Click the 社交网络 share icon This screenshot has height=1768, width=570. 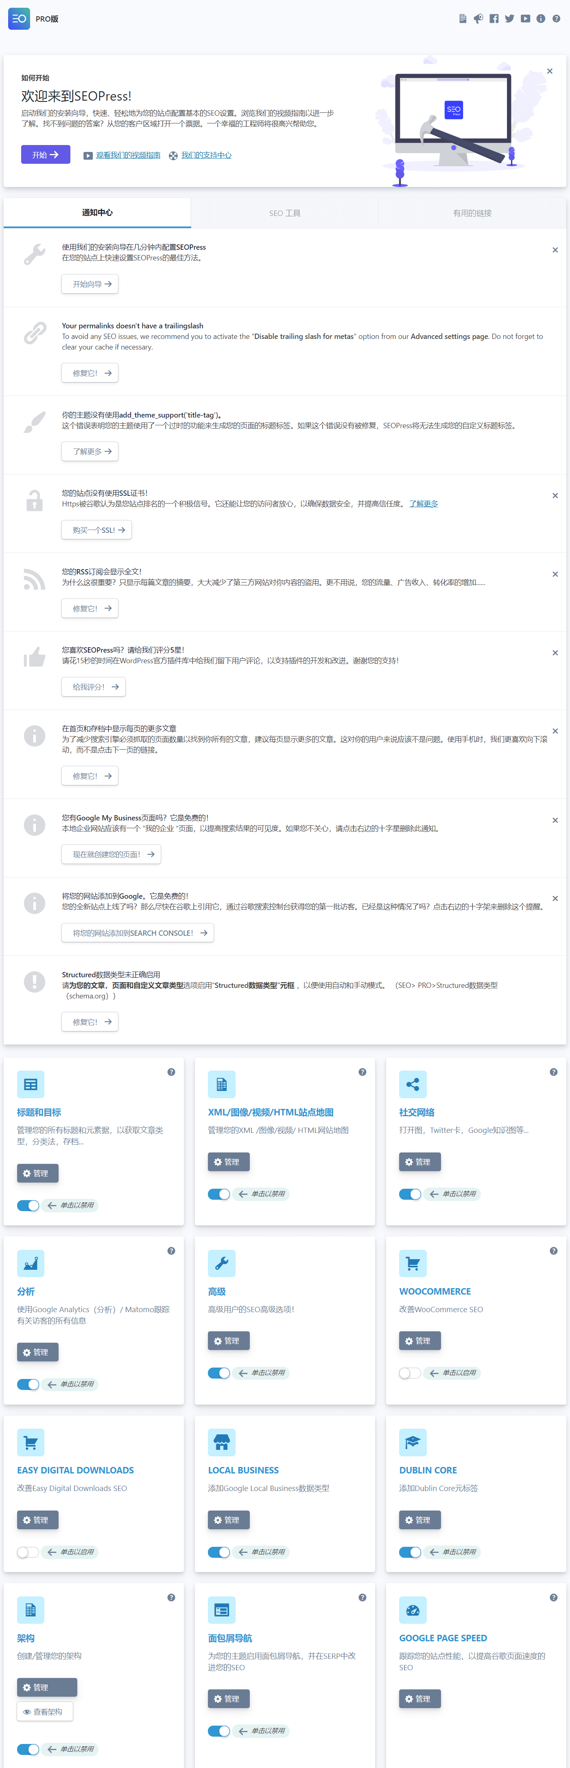pos(413,1084)
